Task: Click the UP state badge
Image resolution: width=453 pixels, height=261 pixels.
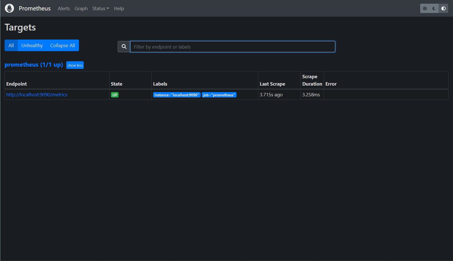Action: pos(115,95)
